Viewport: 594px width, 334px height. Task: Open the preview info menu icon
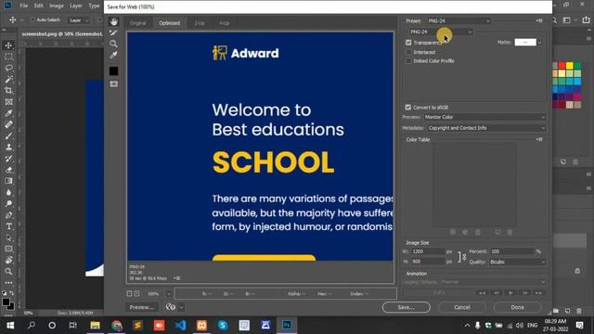177,278
